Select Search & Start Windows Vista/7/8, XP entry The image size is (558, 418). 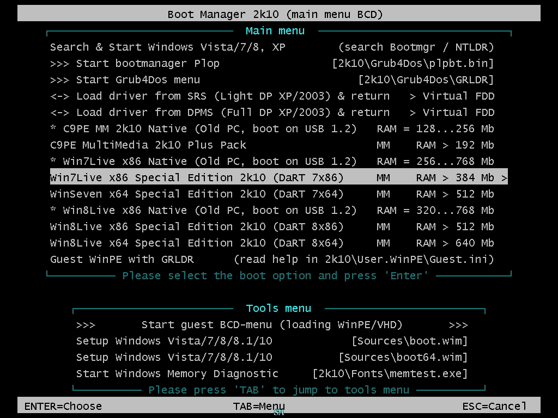tap(272, 47)
